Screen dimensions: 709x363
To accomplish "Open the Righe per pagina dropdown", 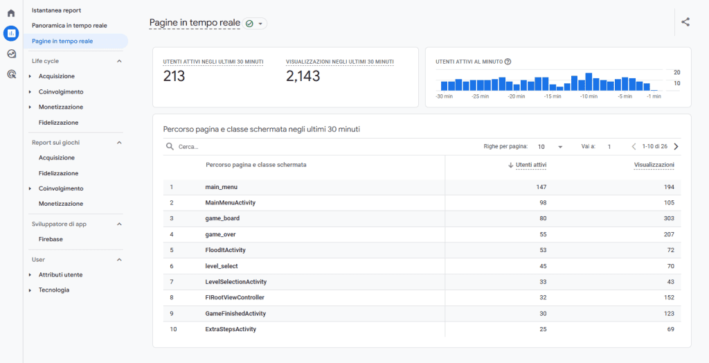I will coord(550,147).
